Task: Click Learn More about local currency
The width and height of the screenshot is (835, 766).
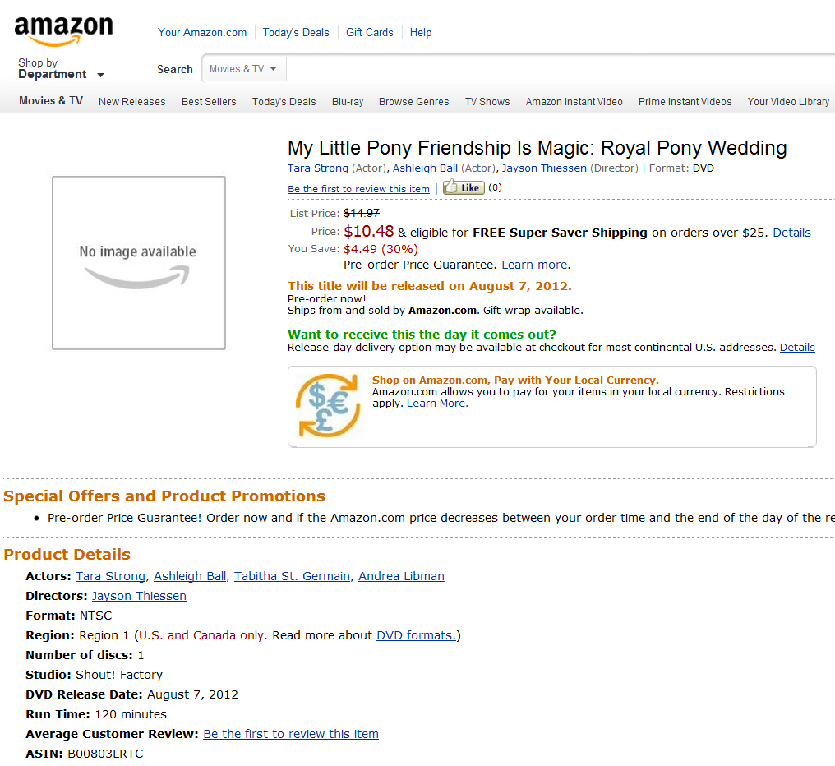Action: tap(437, 404)
